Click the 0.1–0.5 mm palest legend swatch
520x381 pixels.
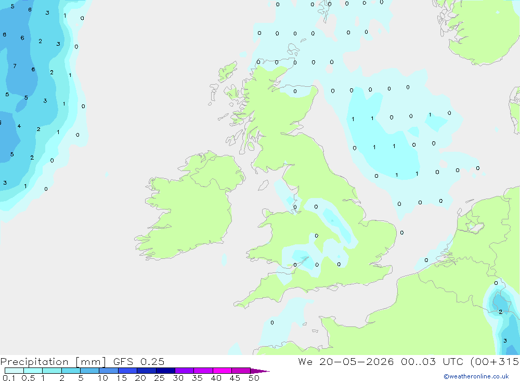pyautogui.click(x=14, y=371)
